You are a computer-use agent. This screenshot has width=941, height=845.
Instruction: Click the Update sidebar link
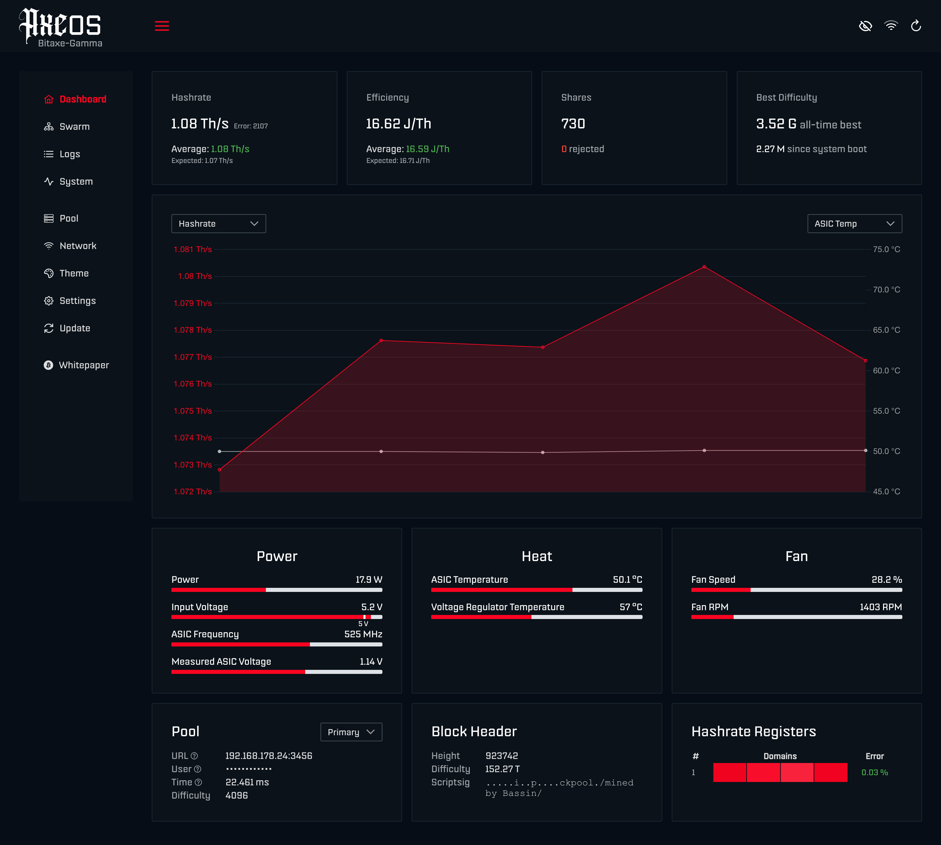click(x=74, y=328)
